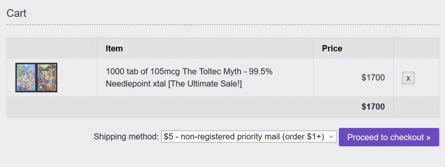Open the Toltec Myth item title
This screenshot has height=167, width=445.
[x=189, y=77]
